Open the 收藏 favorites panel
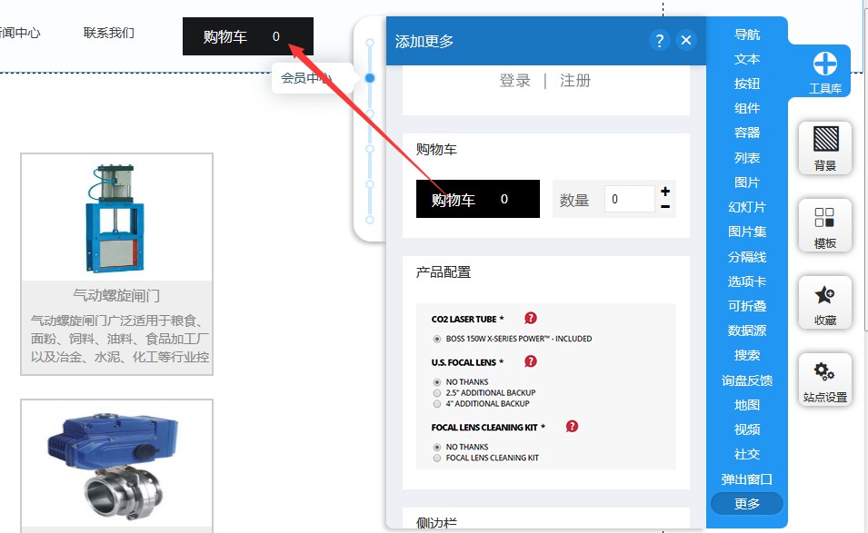This screenshot has height=533, width=868. click(x=824, y=302)
